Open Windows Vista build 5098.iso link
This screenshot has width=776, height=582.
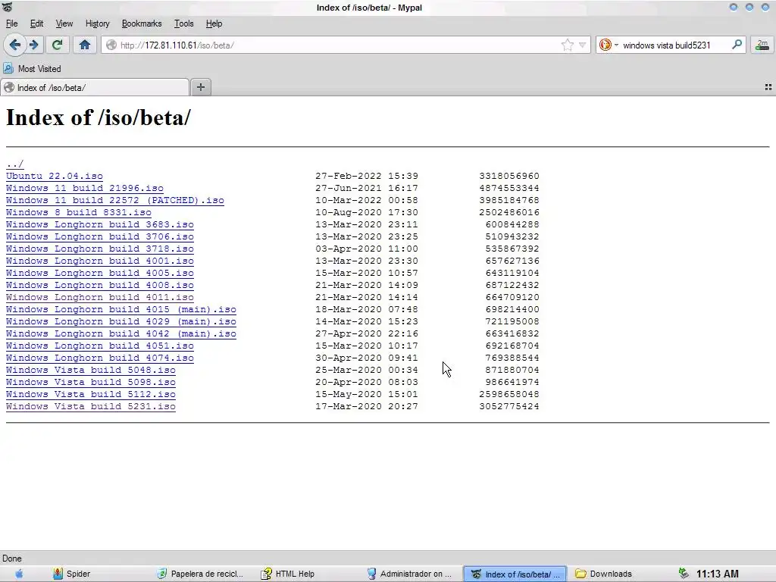point(91,382)
